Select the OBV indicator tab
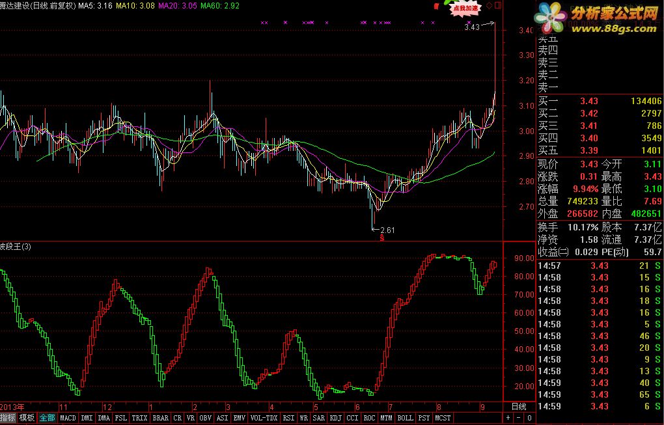Image resolution: width=664 pixels, height=425 pixels. pos(205,418)
